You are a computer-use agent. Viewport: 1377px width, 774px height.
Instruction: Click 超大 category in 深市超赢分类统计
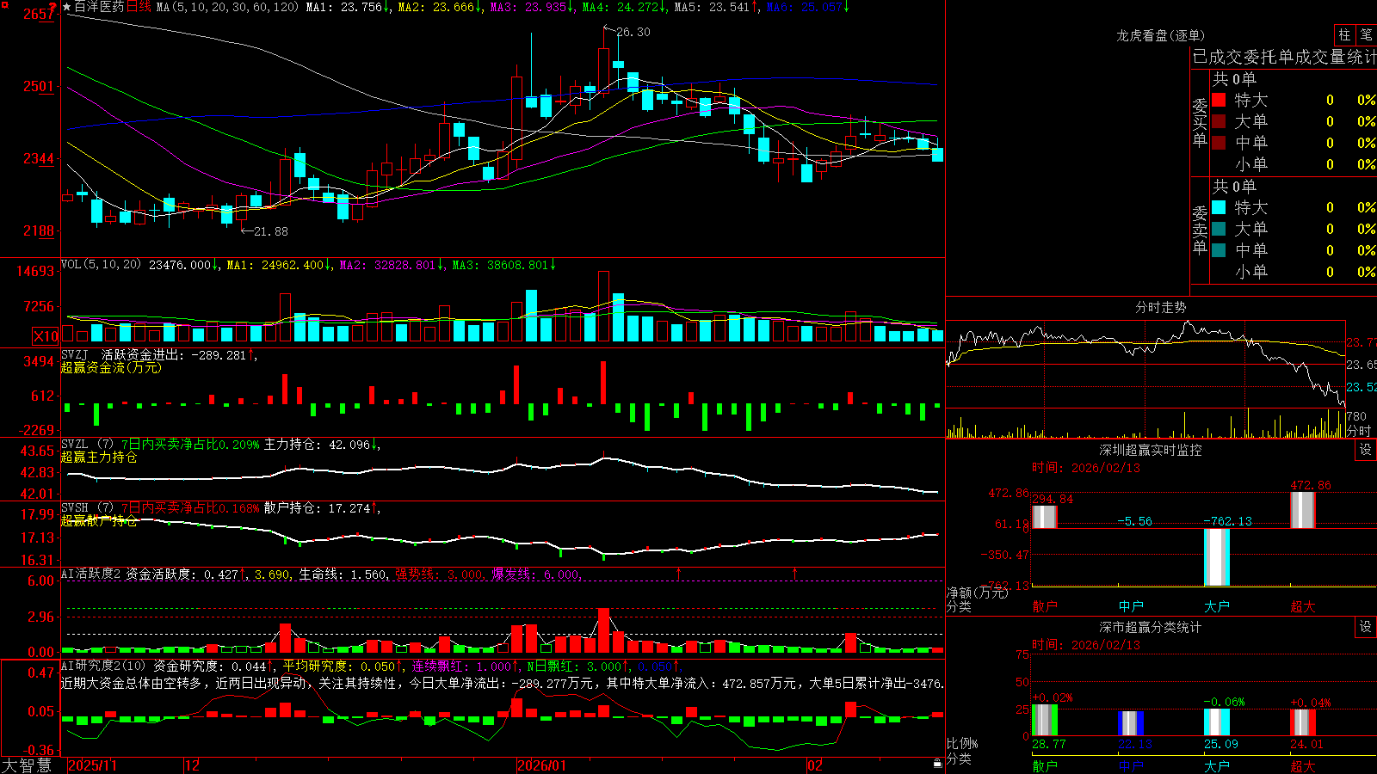point(1303,765)
